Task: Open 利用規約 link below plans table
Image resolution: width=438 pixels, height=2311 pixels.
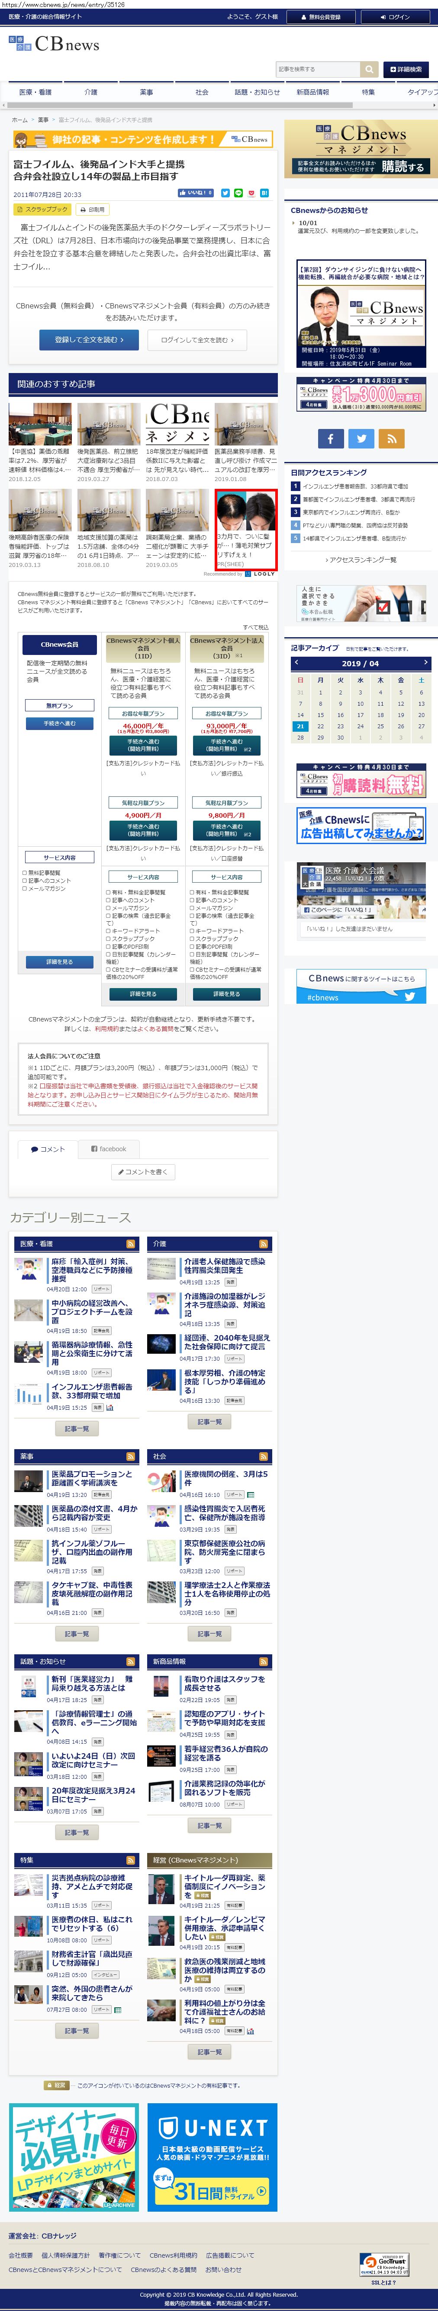Action: pyautogui.click(x=106, y=1029)
